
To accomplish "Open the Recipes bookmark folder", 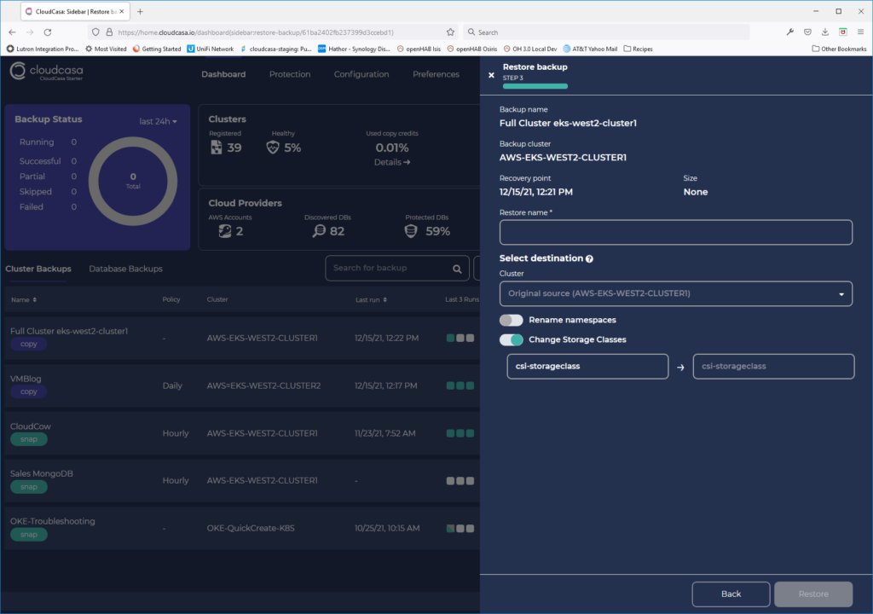I will coord(638,49).
